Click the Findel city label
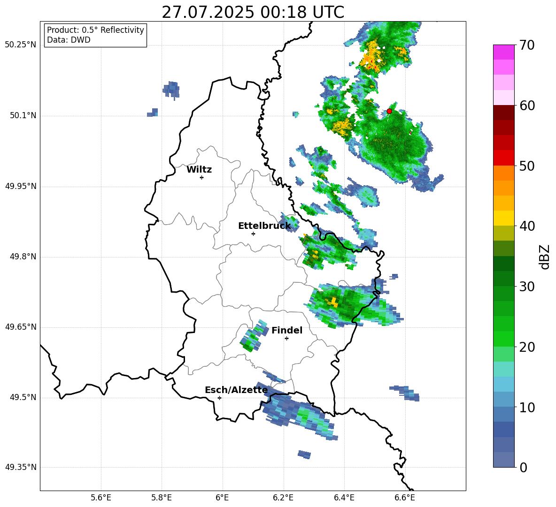The height and width of the screenshot is (507, 556). point(287,330)
